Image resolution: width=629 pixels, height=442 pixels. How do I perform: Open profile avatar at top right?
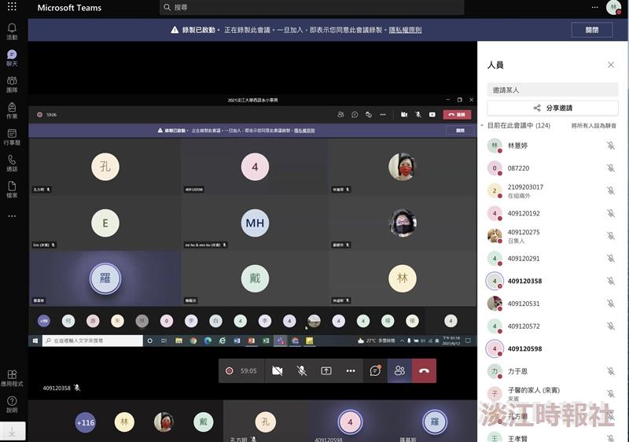coord(613,7)
